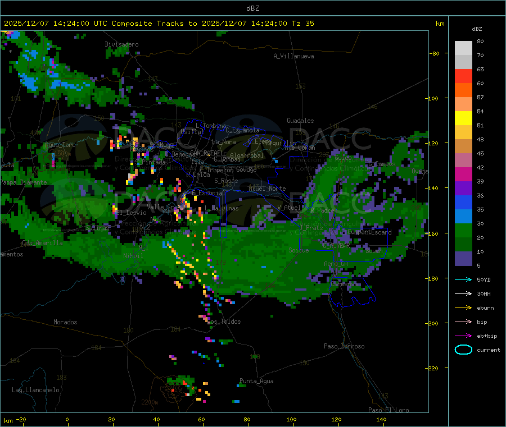
Task: Click the '140' km tick on bottom axis
Action: tap(381, 419)
